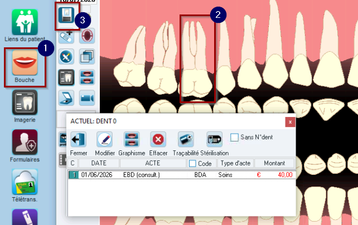Click the Modifier pencil icon
The height and width of the screenshot is (225, 358).
(x=105, y=139)
